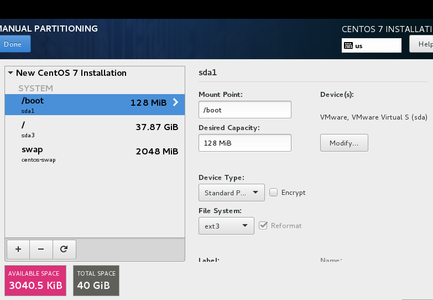Open the Help button
The height and width of the screenshot is (300, 433).
pos(421,44)
